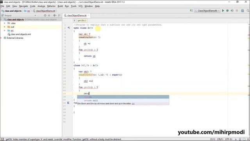Open the Search Everywhere magnifier icon
The height and width of the screenshot is (141, 250).
point(248,11)
